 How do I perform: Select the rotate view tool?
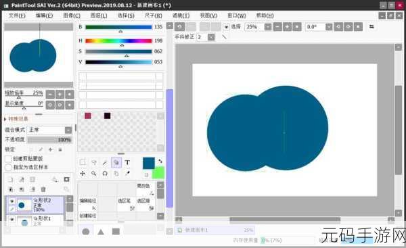(105, 174)
